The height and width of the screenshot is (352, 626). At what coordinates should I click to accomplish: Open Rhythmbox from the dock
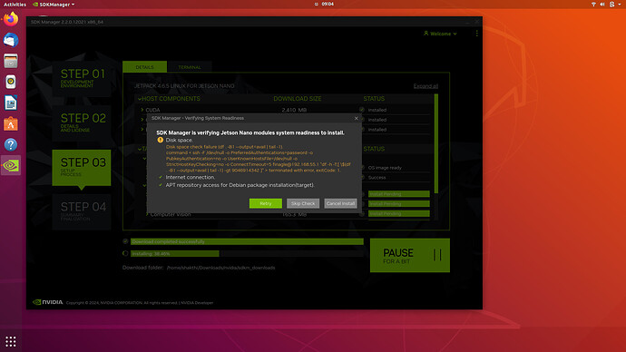click(11, 82)
